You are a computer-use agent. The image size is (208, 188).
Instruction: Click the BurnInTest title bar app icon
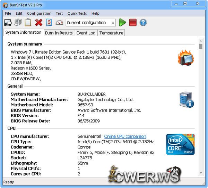(6, 5)
